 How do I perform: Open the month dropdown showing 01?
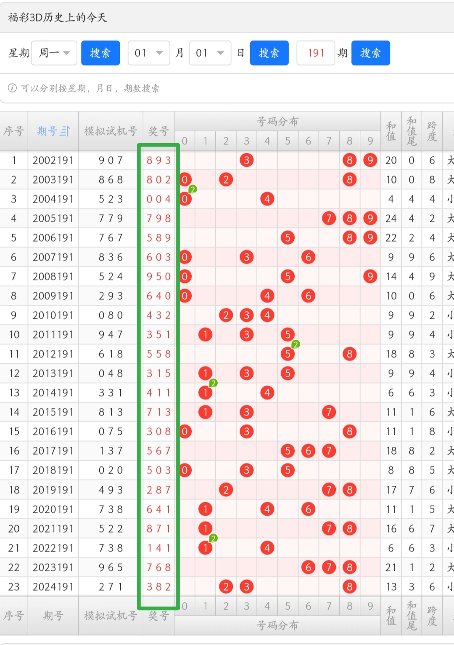pyautogui.click(x=149, y=53)
